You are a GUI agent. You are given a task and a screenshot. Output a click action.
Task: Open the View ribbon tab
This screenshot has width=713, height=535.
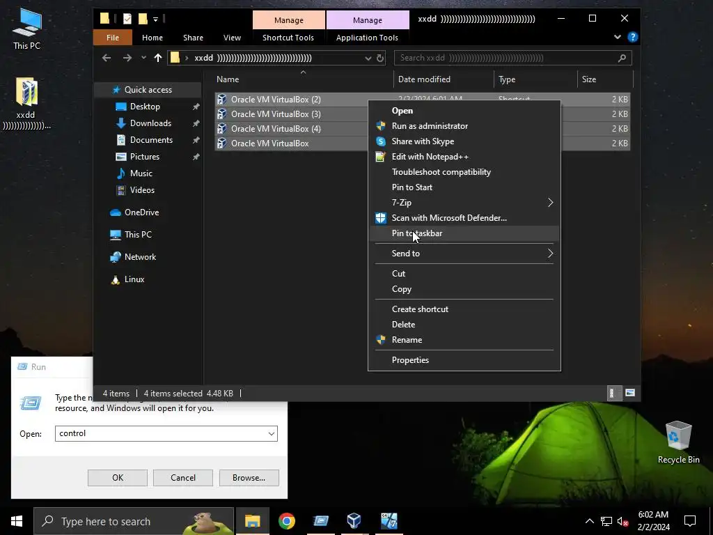pyautogui.click(x=232, y=38)
